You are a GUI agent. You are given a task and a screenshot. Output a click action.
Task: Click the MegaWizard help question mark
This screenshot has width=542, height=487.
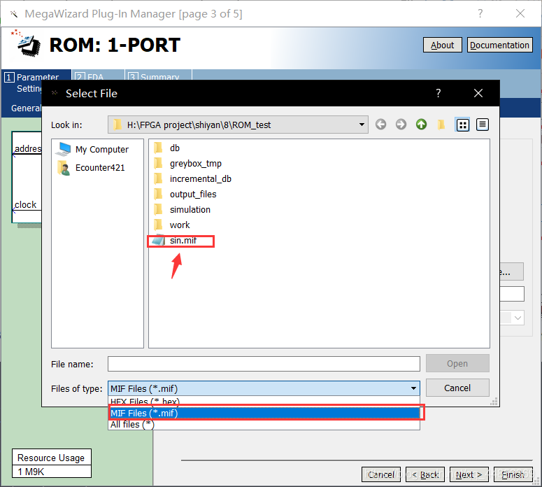pos(480,13)
